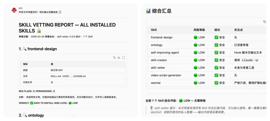Click magnifier icon beside ontology heading
The height and width of the screenshot is (121, 270).
point(25,115)
